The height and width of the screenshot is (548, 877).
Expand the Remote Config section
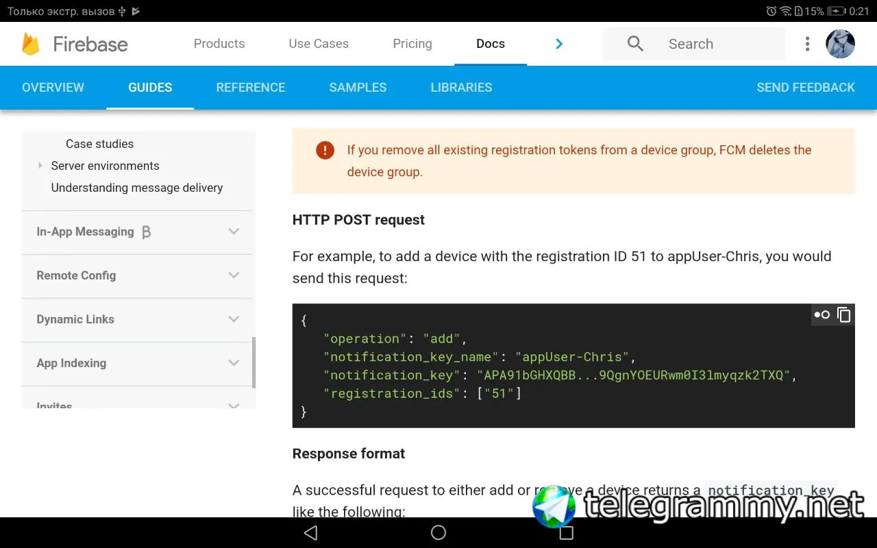tap(234, 275)
